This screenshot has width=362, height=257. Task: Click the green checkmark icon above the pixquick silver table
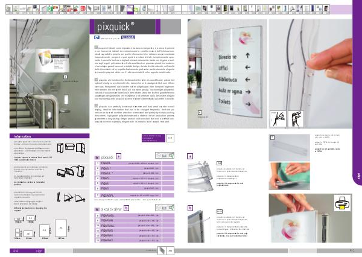coord(171,208)
